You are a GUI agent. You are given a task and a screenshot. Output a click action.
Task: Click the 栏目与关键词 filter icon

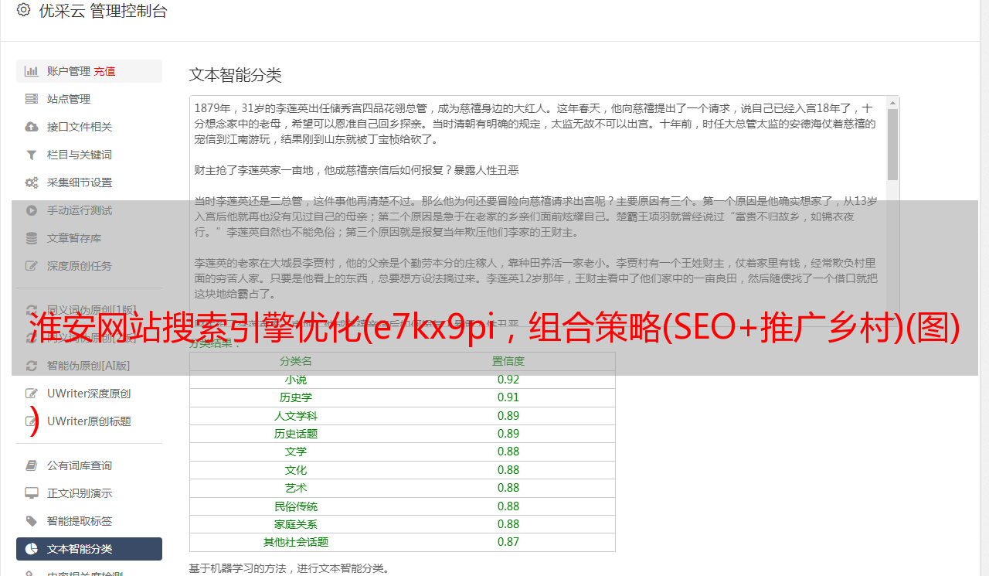[x=32, y=155]
